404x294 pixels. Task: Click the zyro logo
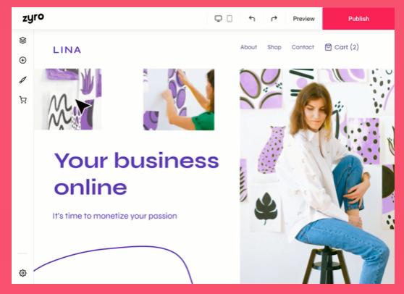(33, 18)
